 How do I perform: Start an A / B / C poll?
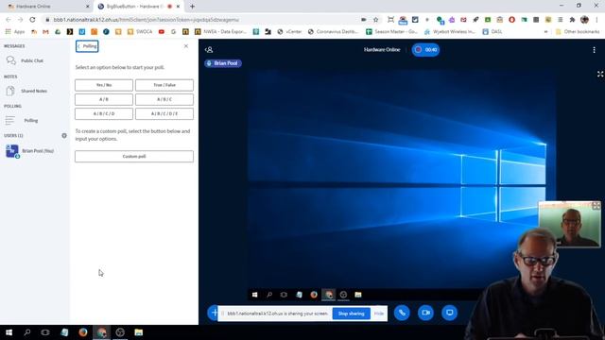pyautogui.click(x=164, y=99)
